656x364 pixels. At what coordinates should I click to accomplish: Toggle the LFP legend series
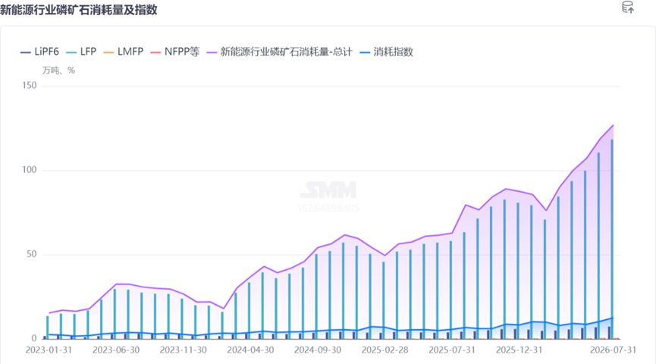pyautogui.click(x=82, y=52)
